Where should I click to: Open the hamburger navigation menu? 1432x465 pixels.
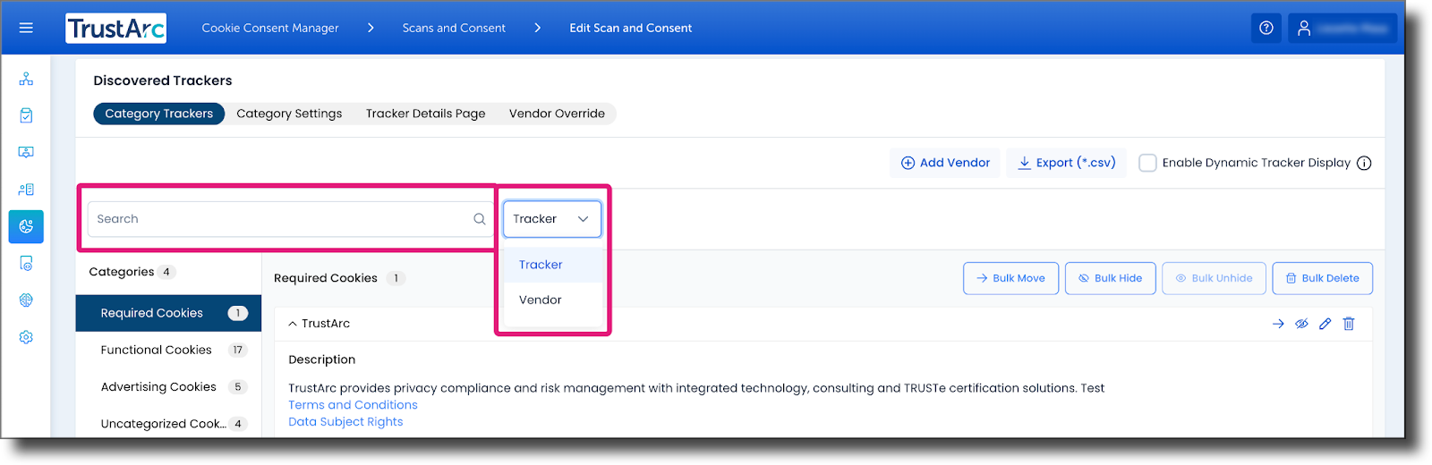[x=26, y=28]
